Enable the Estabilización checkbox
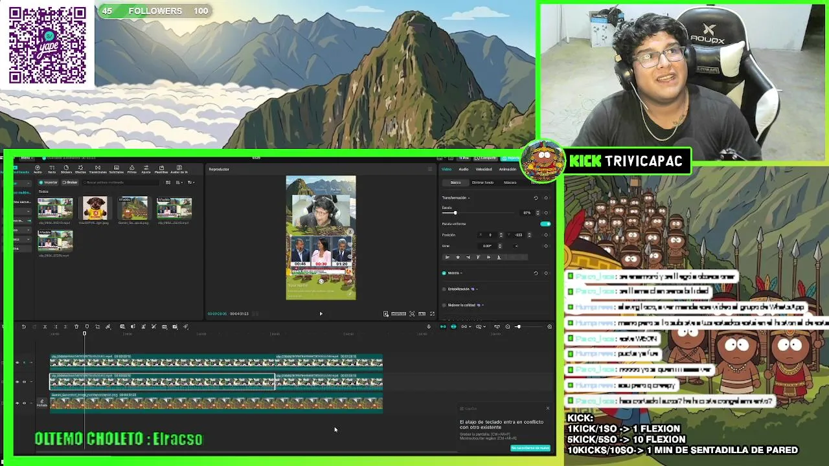The image size is (829, 466). (x=444, y=289)
